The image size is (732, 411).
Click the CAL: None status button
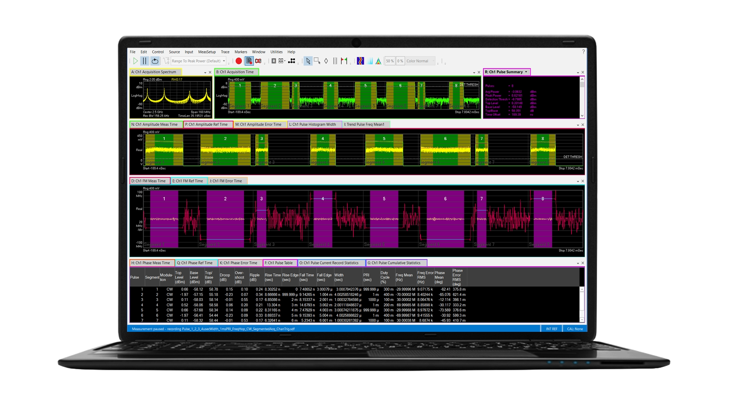[574, 328]
